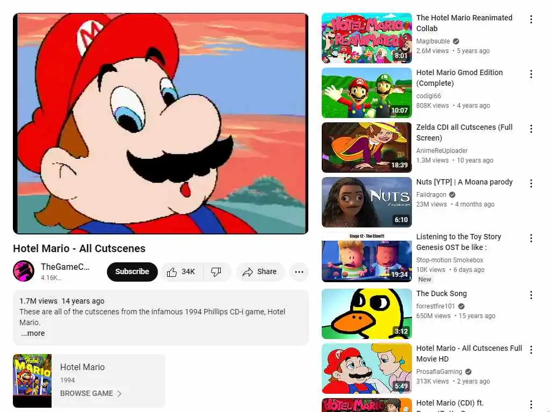This screenshot has height=412, width=550.
Task: Visit AnimeReUploader channel
Action: (442, 150)
